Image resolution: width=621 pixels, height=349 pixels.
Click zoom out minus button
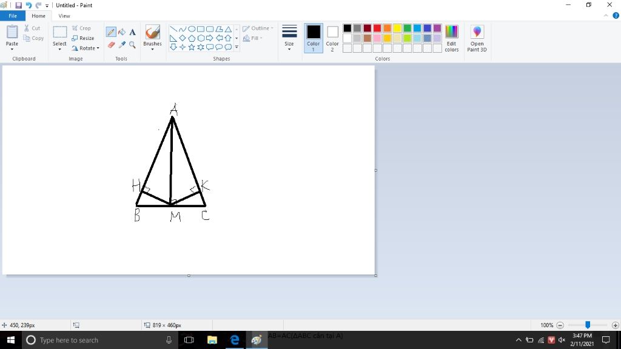pos(560,325)
